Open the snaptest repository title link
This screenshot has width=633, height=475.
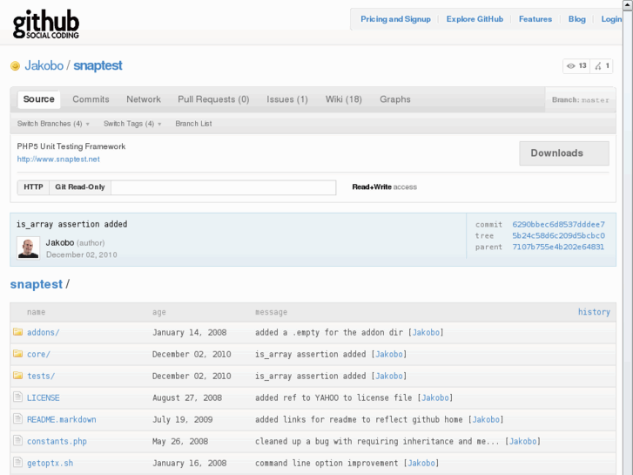tap(98, 65)
